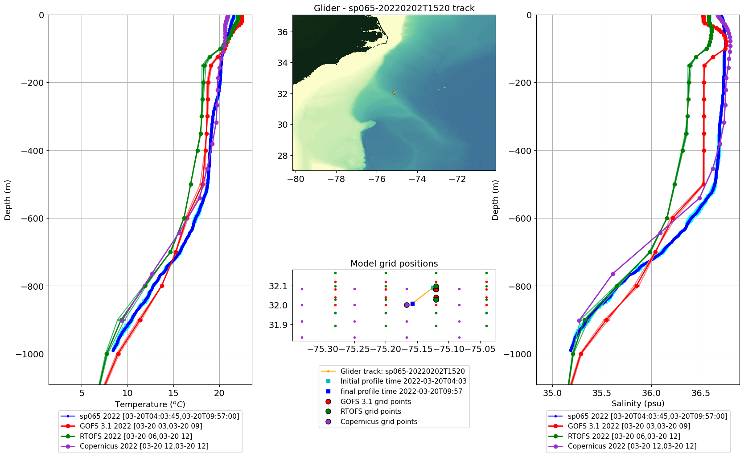
Task: Click the temperature tick label '5'
Action: point(82,393)
